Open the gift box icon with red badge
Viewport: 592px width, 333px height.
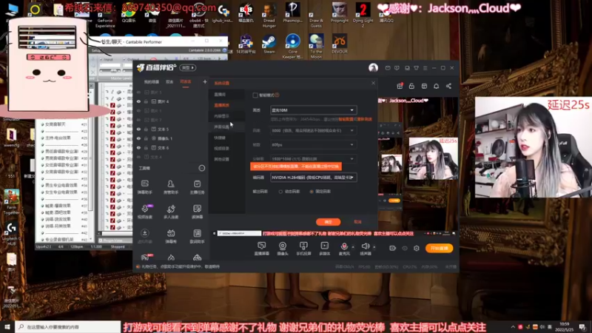400,86
